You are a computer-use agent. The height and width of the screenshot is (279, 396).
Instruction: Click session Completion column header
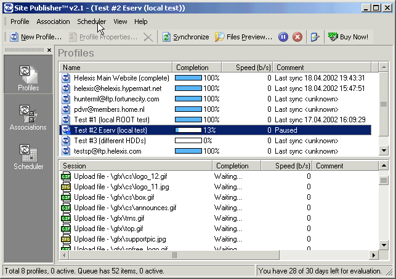click(x=236, y=166)
